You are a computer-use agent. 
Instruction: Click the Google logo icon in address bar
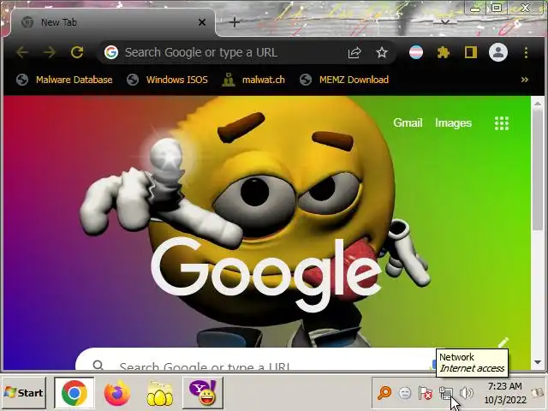tap(111, 52)
